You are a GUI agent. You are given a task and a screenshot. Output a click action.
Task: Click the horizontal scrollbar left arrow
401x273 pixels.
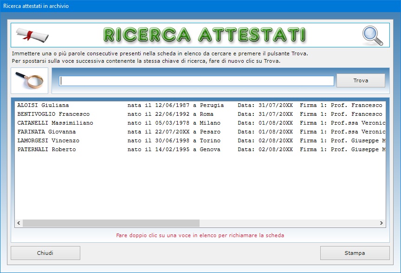19,223
